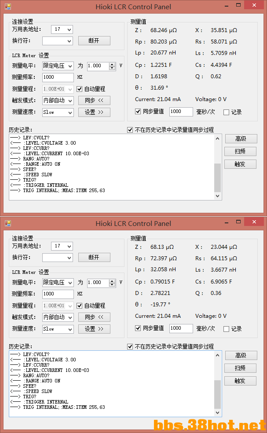Screen dimensions: 267x433
Task: Increase voltage stepper up arrow in bottom window
Action: (x=112, y=281)
